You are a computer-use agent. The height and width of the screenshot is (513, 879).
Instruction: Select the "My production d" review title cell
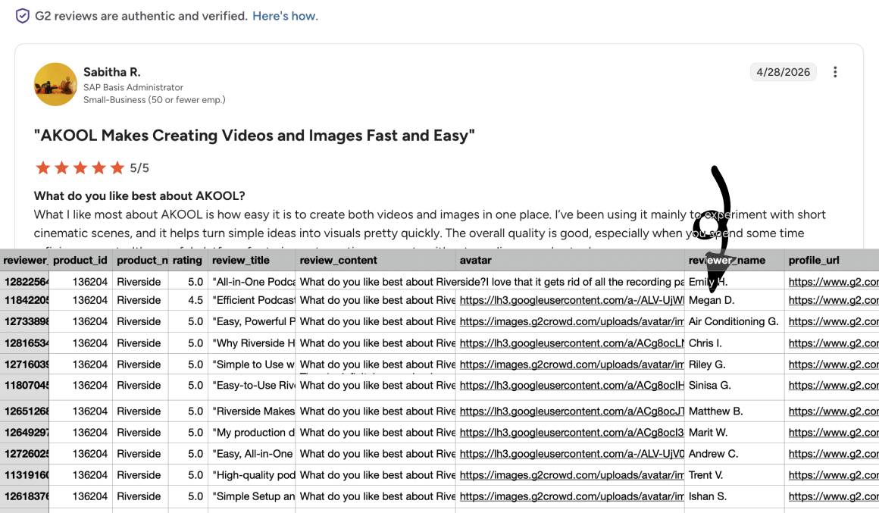pos(252,433)
